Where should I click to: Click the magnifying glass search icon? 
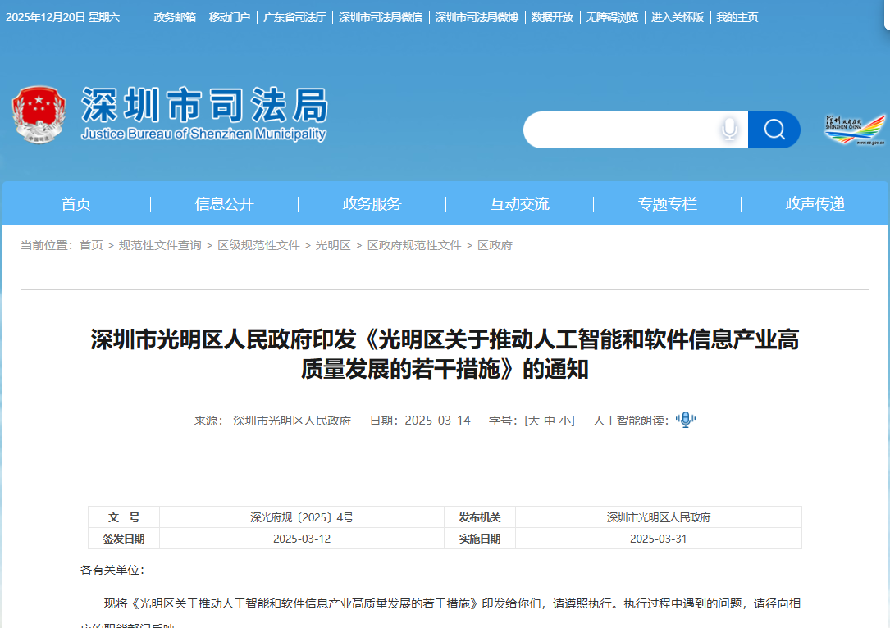(x=774, y=130)
